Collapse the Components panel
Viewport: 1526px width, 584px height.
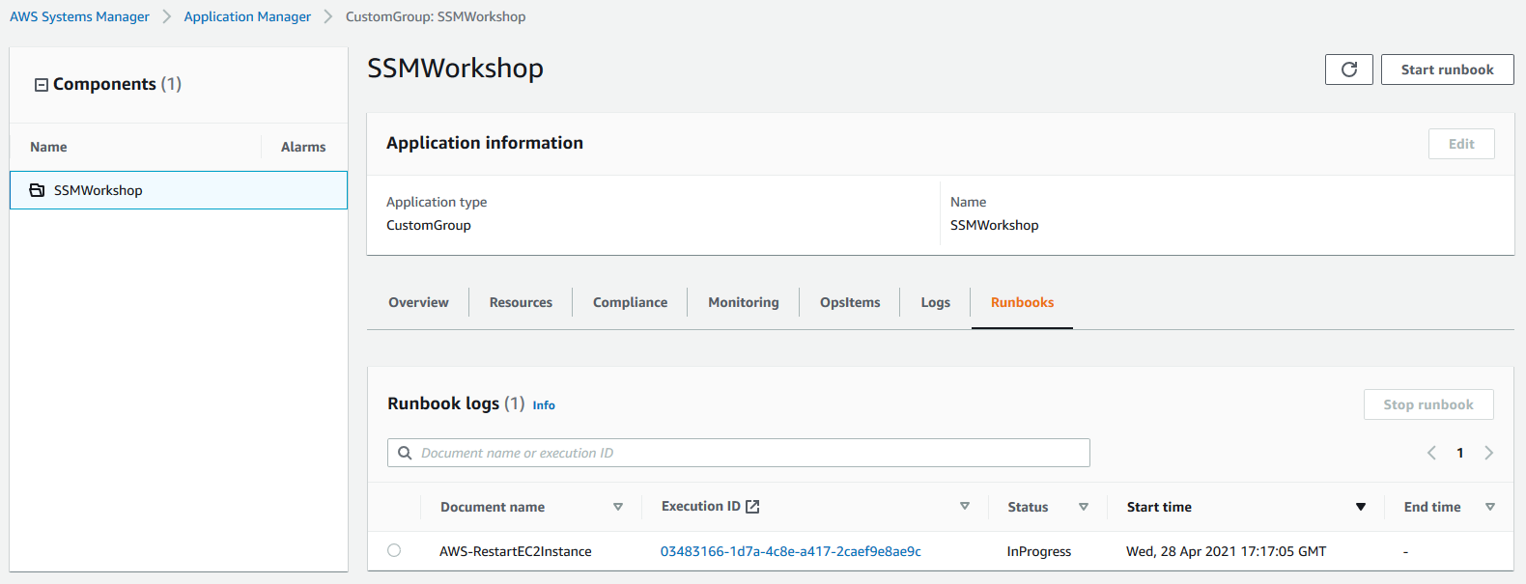point(42,85)
